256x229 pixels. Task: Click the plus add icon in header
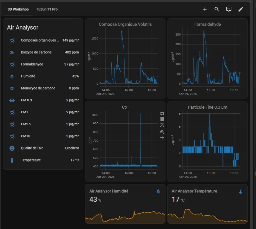coord(205,9)
